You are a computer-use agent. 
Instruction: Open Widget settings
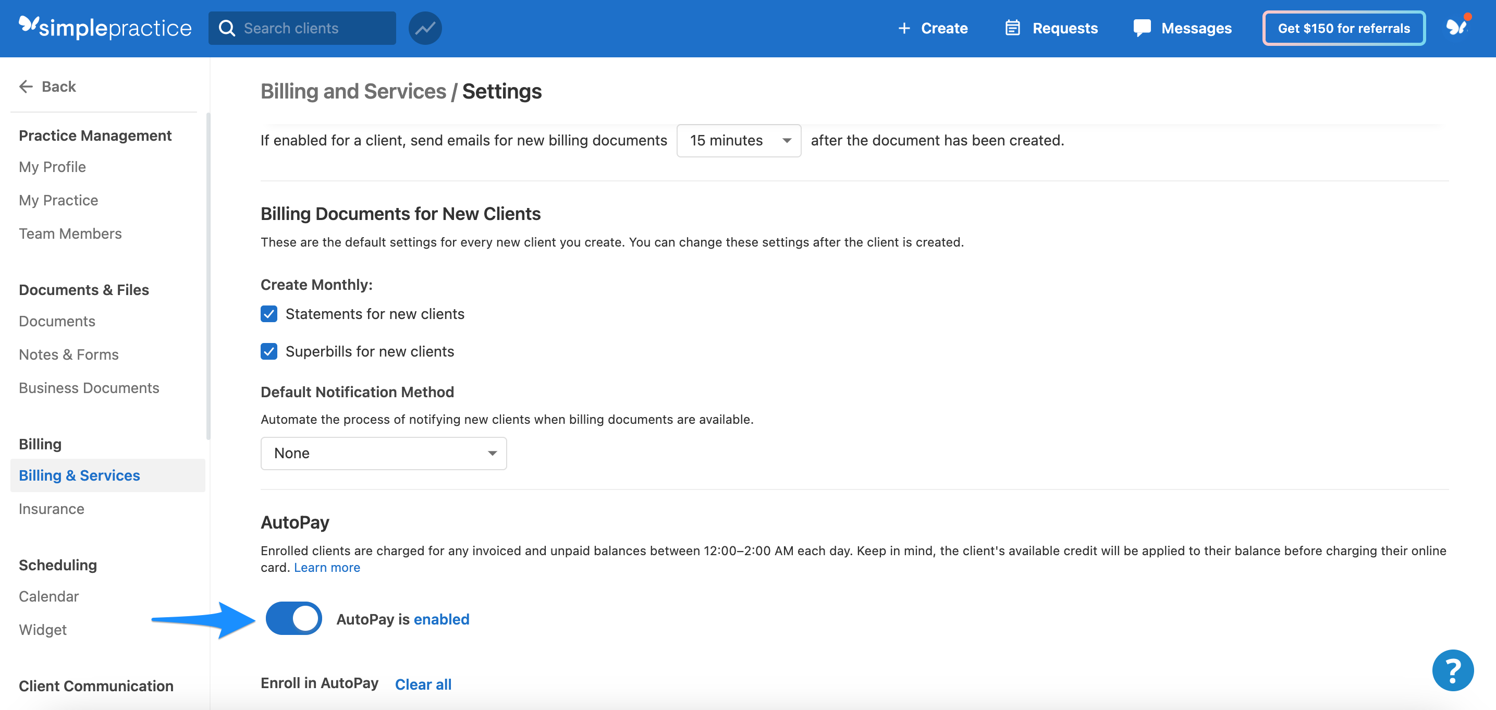pyautogui.click(x=43, y=630)
